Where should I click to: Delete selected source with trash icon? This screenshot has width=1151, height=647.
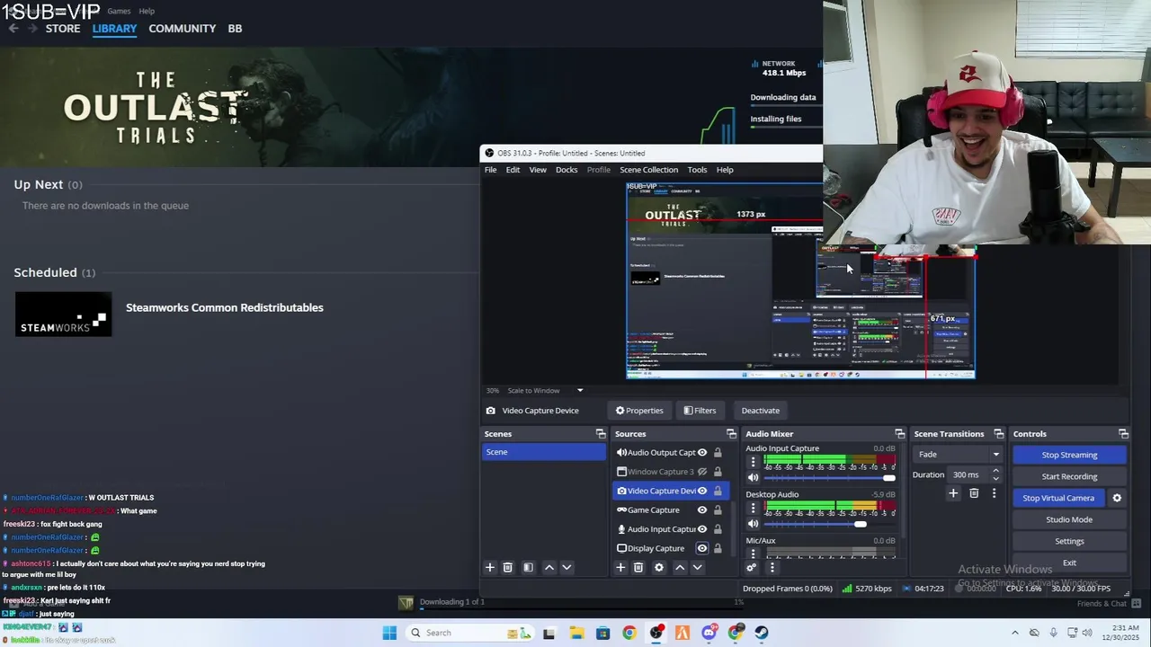pos(638,567)
